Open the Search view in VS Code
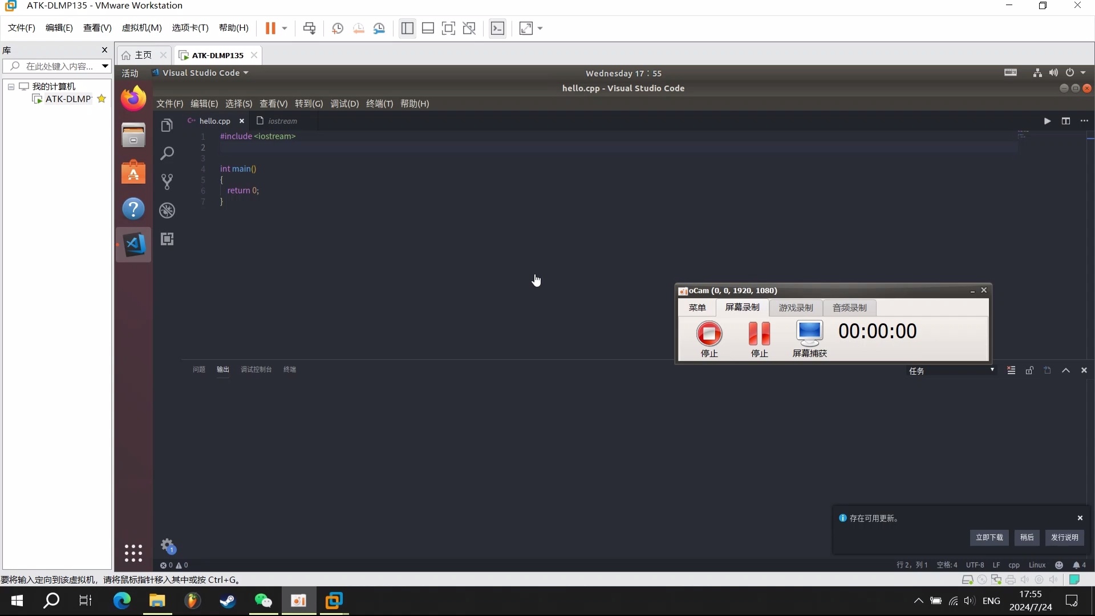Viewport: 1095px width, 616px height. (167, 153)
